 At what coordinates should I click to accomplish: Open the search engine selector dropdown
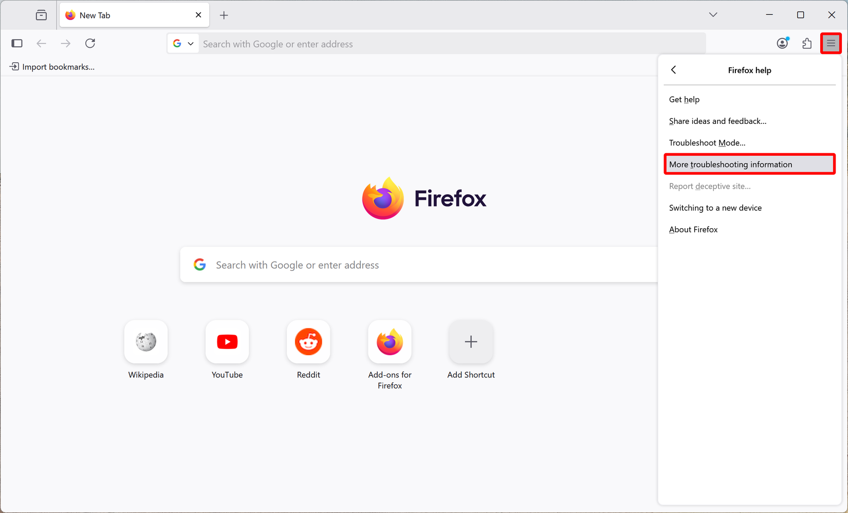pos(183,43)
